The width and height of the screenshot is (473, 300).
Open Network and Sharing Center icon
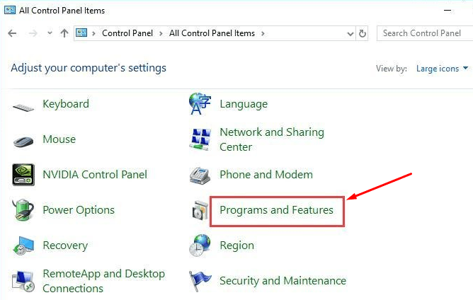pos(200,139)
